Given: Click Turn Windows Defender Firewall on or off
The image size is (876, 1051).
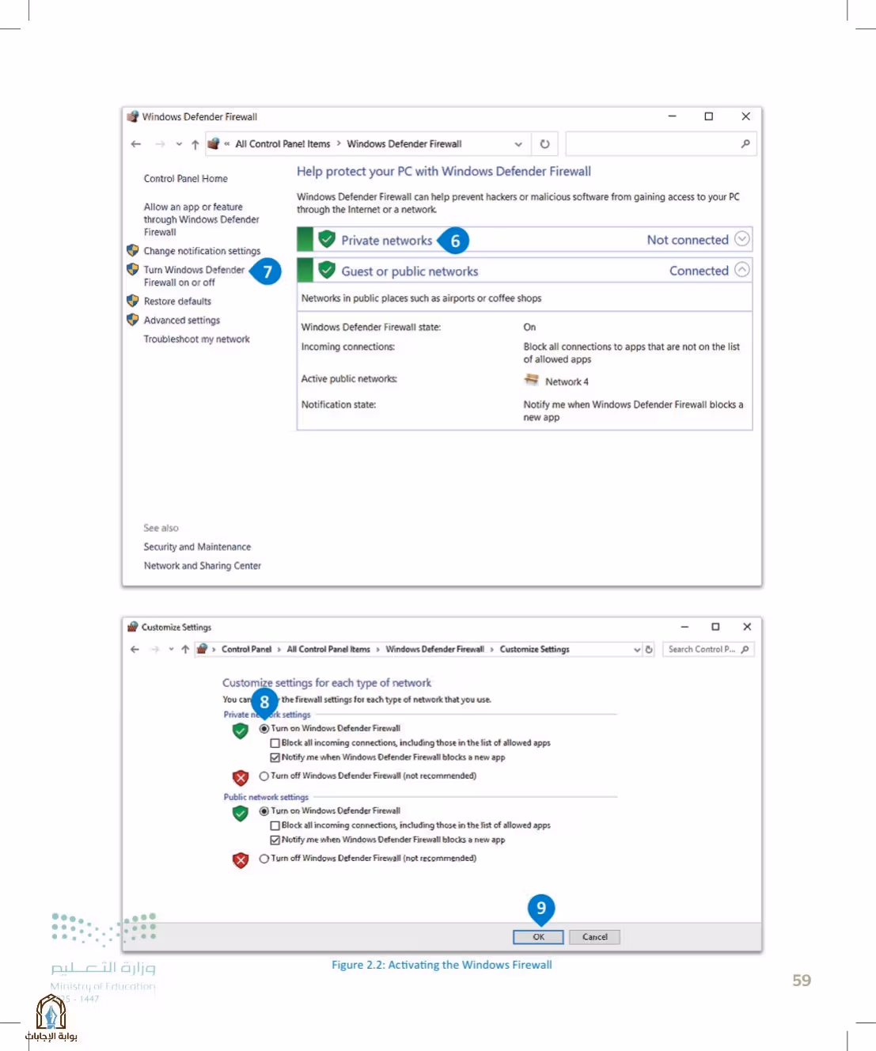Looking at the screenshot, I should point(194,276).
